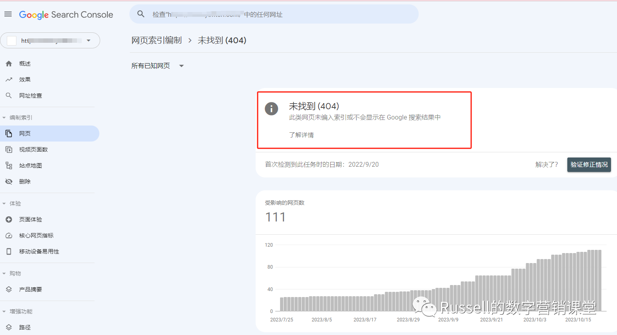Open the 站点地图 sitemaps section

(30, 165)
